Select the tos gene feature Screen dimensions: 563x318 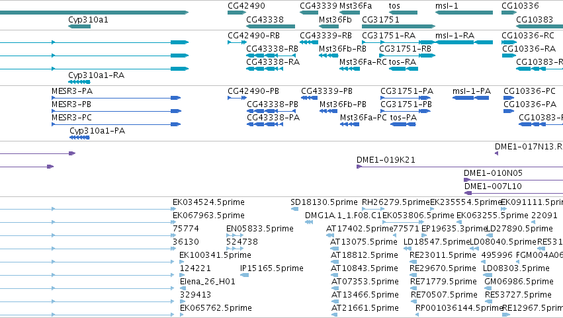pyautogui.click(x=403, y=13)
